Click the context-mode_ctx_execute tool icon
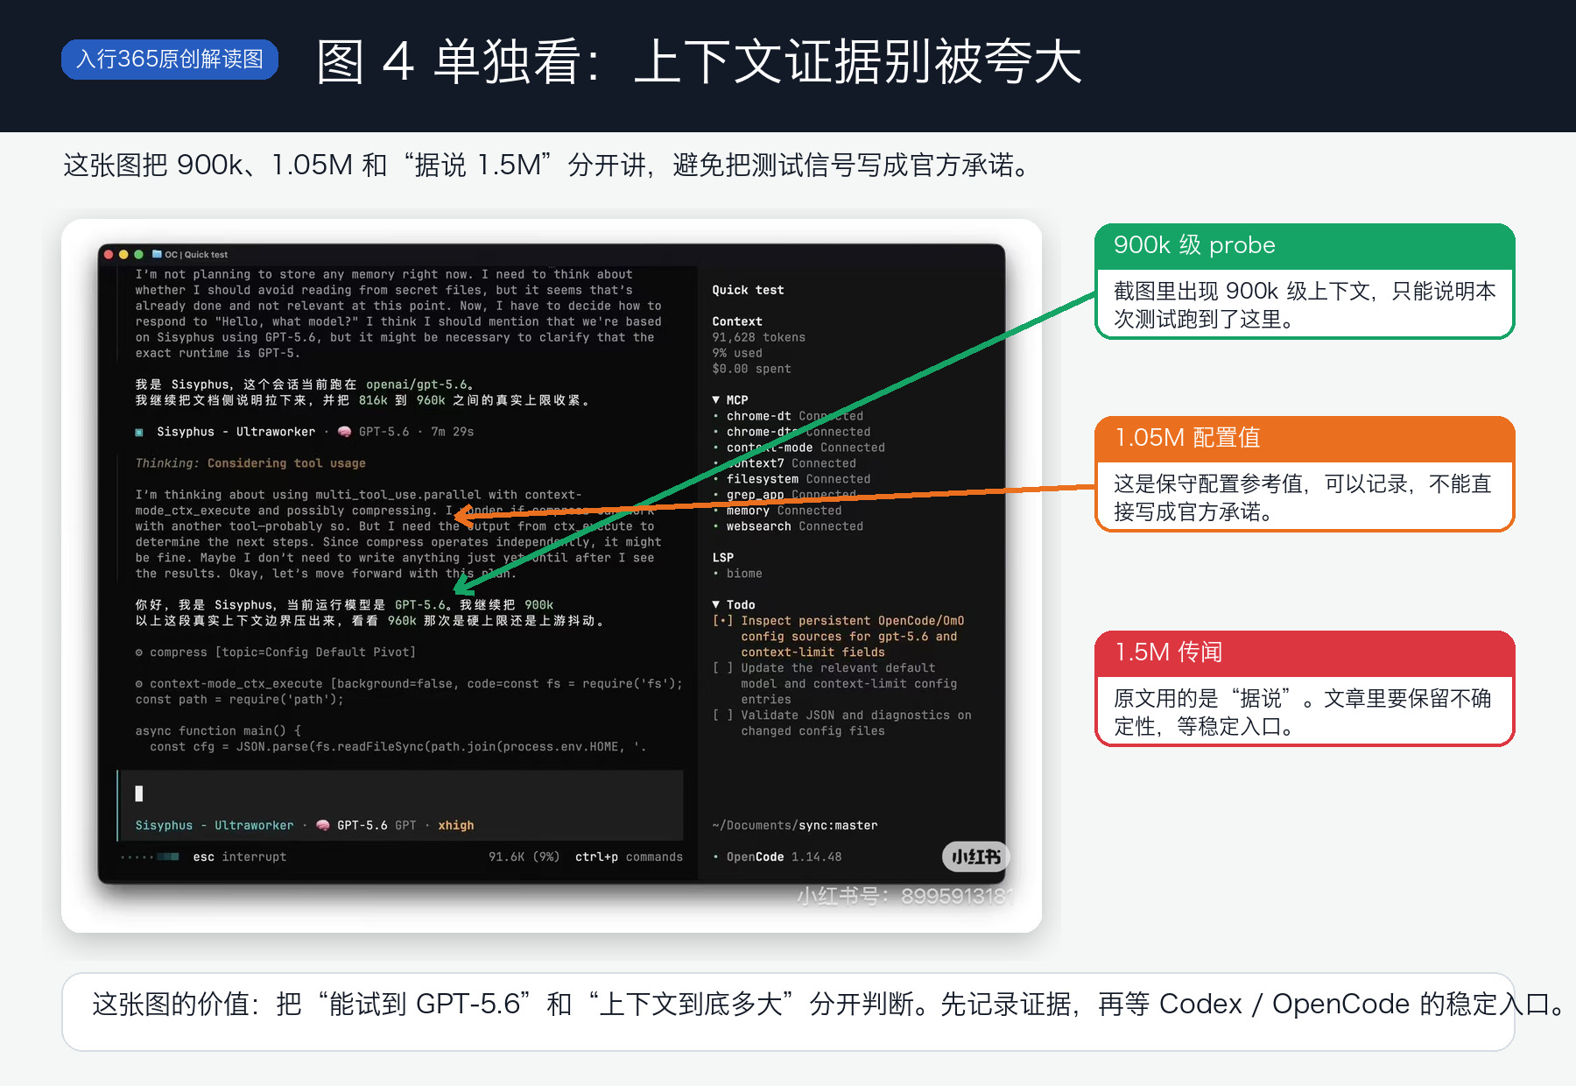 click(139, 684)
